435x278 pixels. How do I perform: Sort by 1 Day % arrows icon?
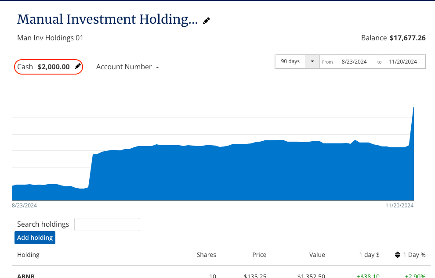point(398,255)
